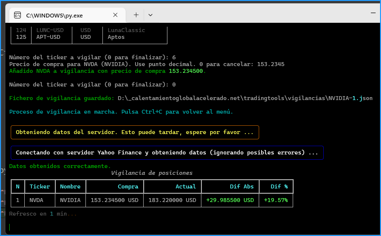Open a new tab with the plus button

click(x=136, y=15)
